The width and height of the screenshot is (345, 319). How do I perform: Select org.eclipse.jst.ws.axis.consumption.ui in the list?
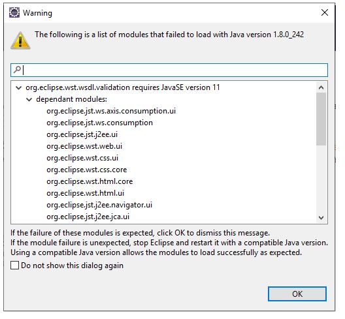pyautogui.click(x=111, y=111)
